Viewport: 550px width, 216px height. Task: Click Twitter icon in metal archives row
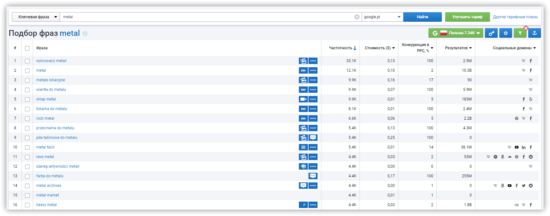524,186
